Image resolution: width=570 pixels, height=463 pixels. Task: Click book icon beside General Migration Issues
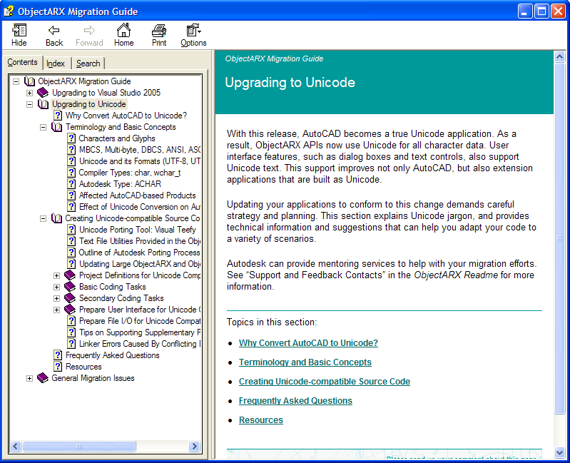point(43,378)
